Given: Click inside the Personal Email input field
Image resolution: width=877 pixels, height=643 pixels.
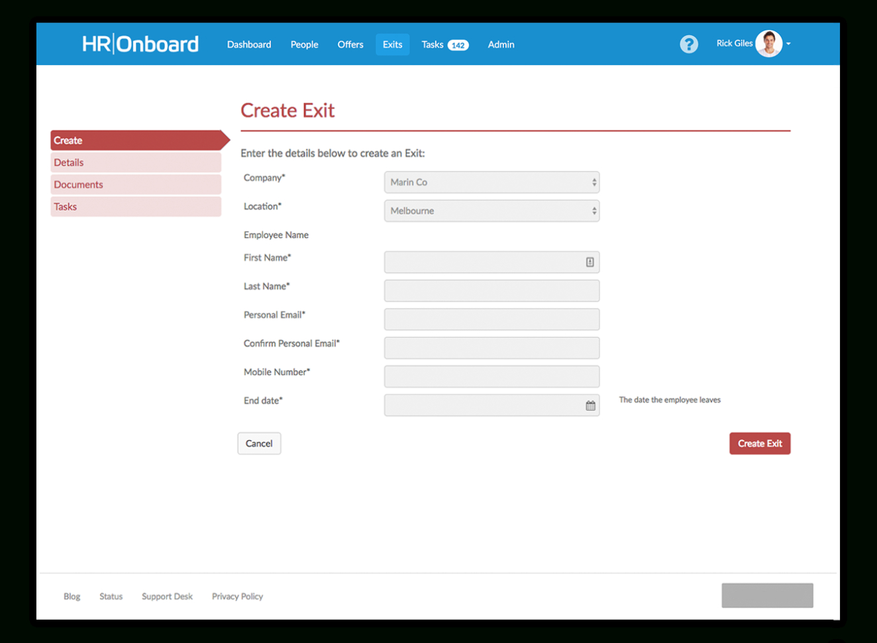Looking at the screenshot, I should [x=491, y=319].
